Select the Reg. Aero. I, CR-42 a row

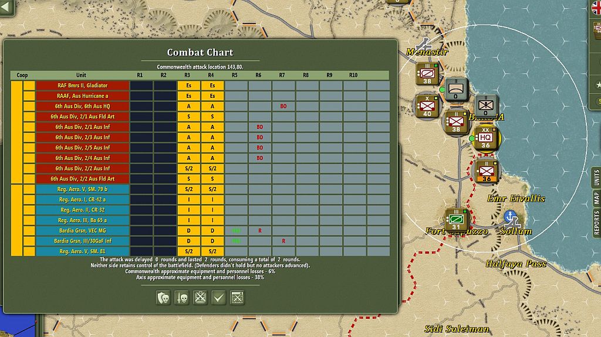coord(82,199)
